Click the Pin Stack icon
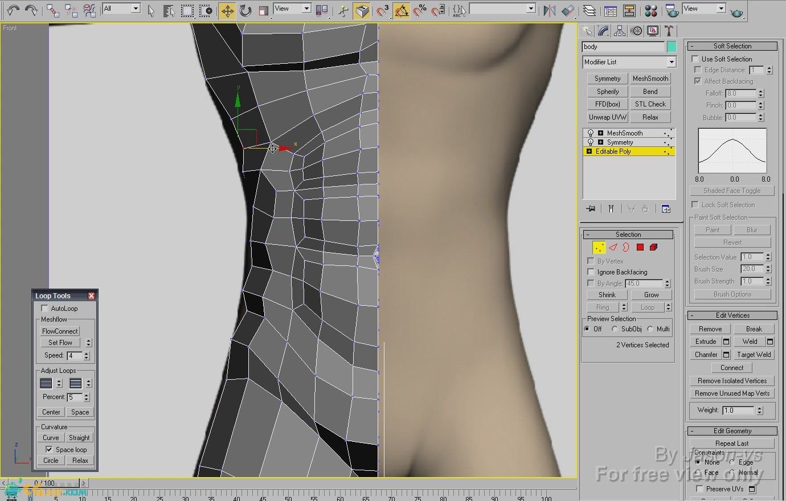Screen dimensions: 786x501 (591, 209)
